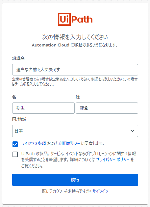Click the 名 label above first name
The image size is (150, 207).
14,97
